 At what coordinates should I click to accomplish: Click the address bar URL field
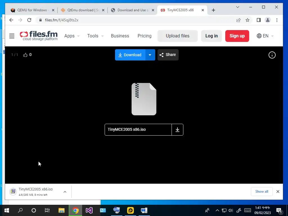pos(136,20)
